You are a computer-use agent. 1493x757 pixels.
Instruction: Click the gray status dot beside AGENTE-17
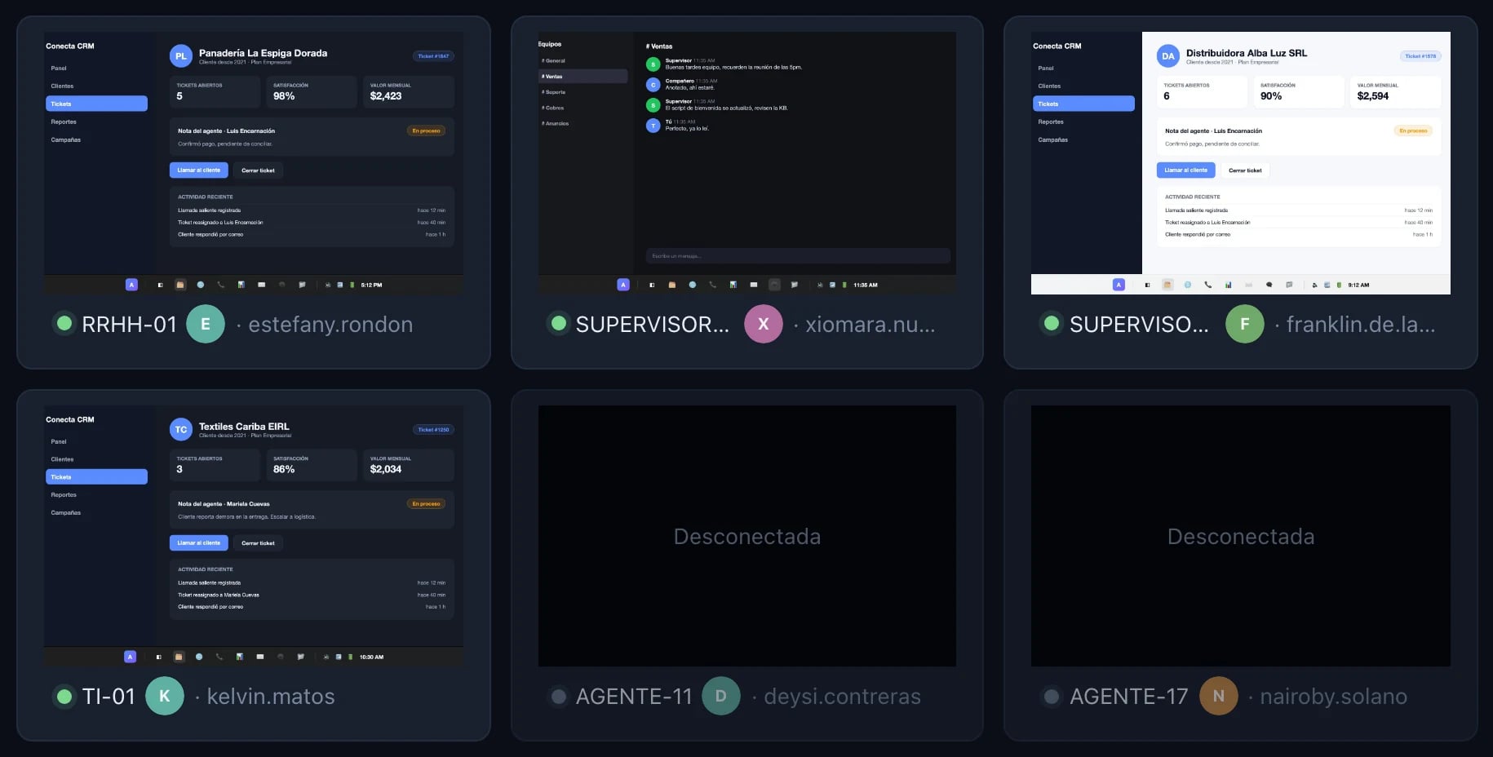tap(1052, 696)
